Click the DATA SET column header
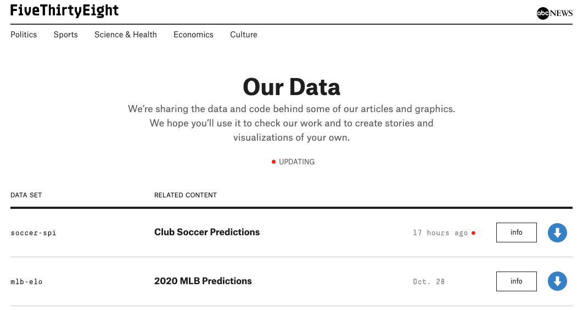 click(x=26, y=195)
